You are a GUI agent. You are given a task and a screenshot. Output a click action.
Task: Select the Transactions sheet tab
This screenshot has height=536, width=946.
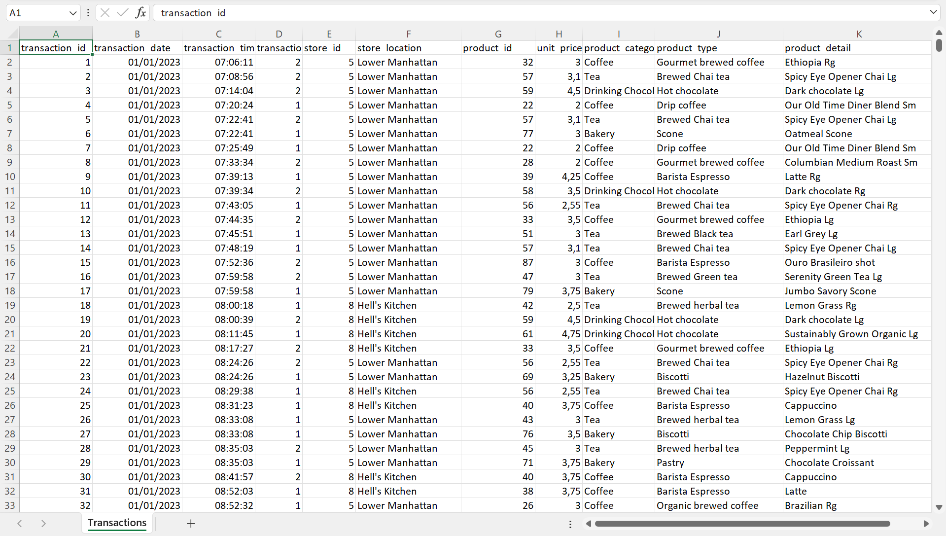coord(116,523)
